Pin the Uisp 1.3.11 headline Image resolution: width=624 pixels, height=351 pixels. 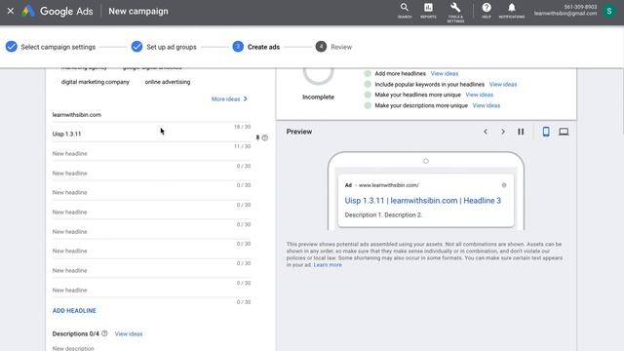(257, 137)
